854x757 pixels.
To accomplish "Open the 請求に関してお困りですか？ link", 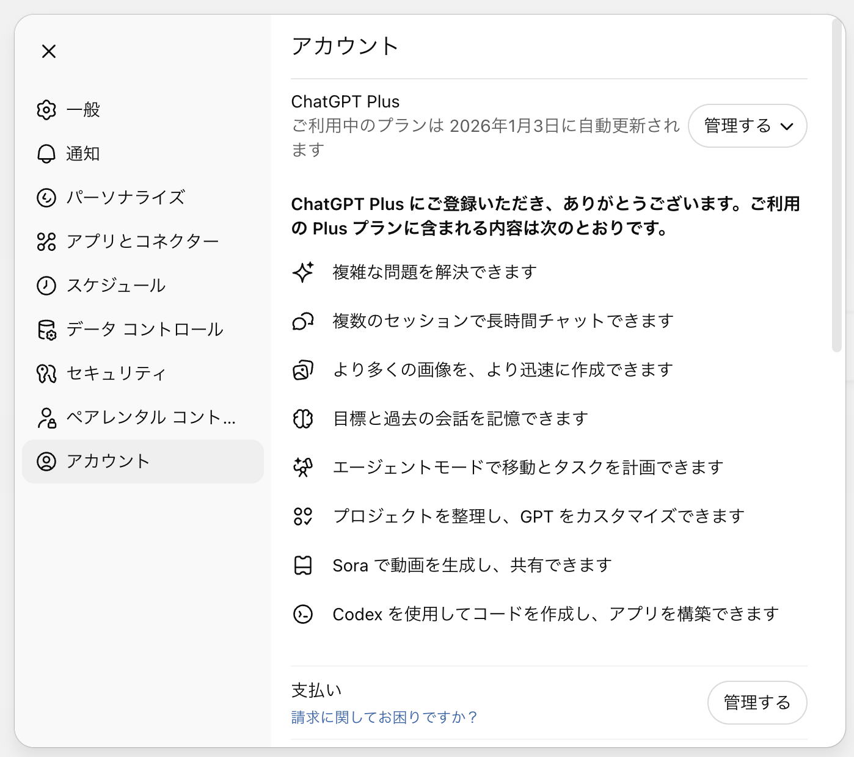I will 384,717.
